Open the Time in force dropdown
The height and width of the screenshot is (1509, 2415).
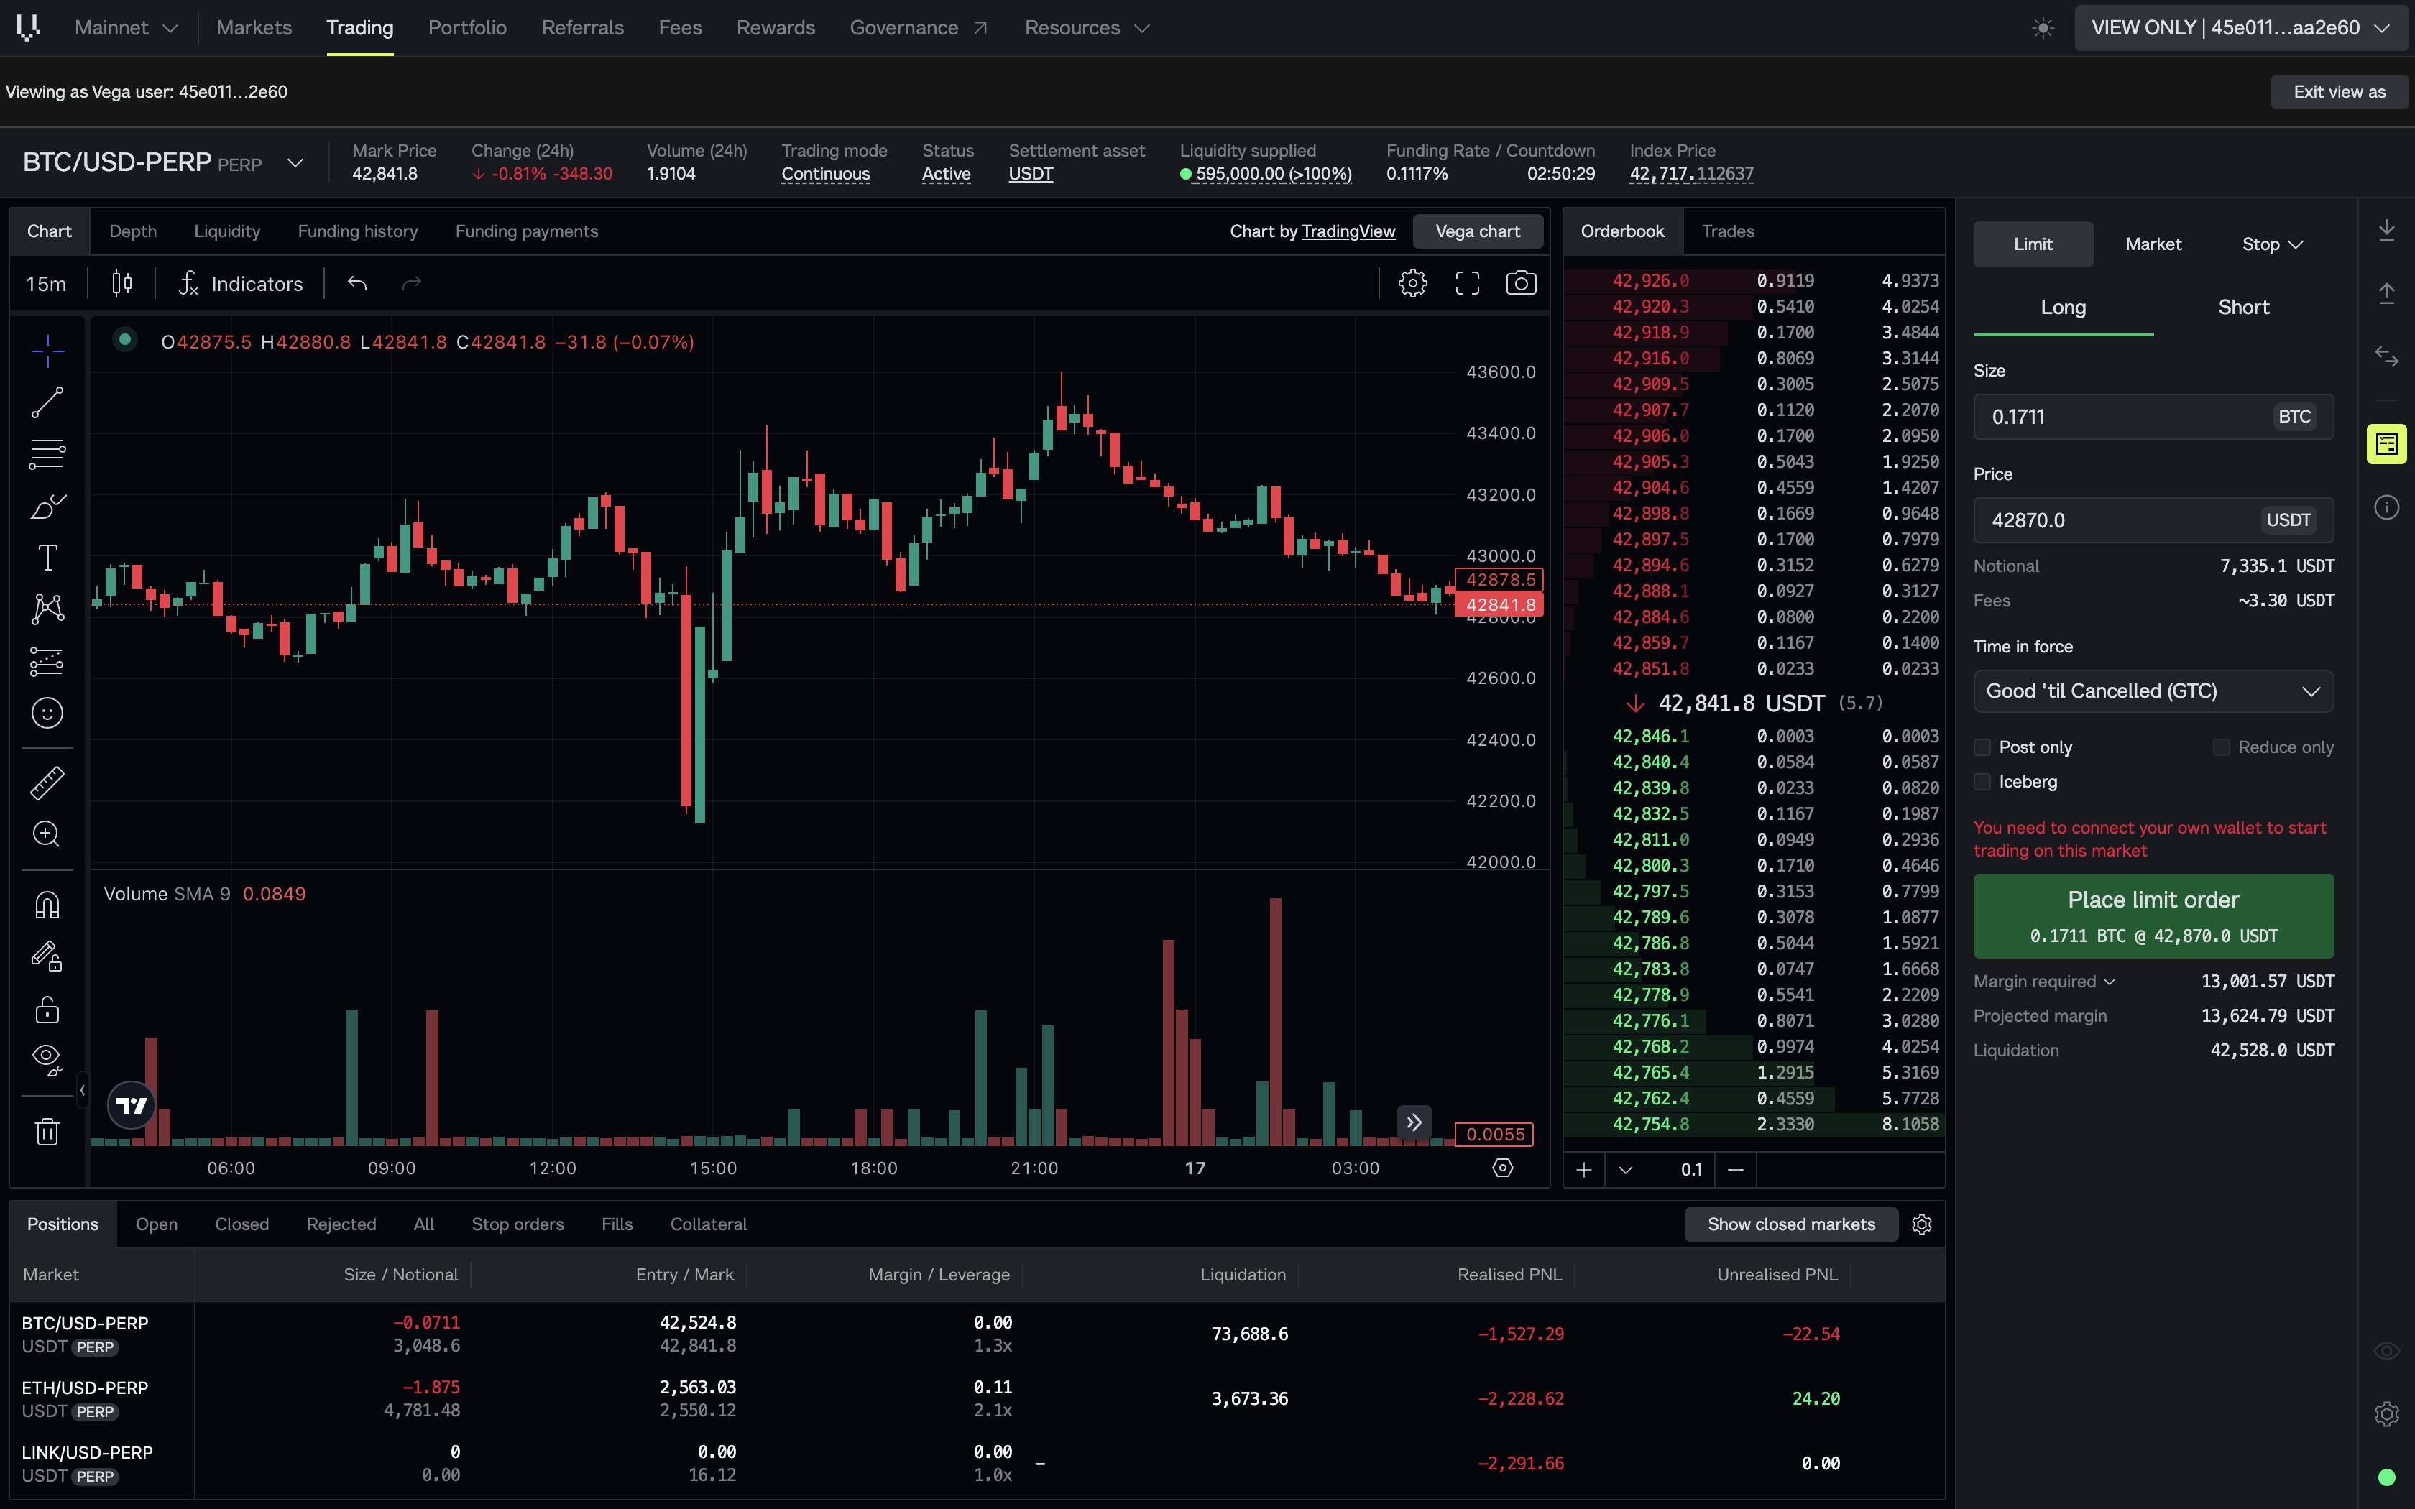[2153, 691]
